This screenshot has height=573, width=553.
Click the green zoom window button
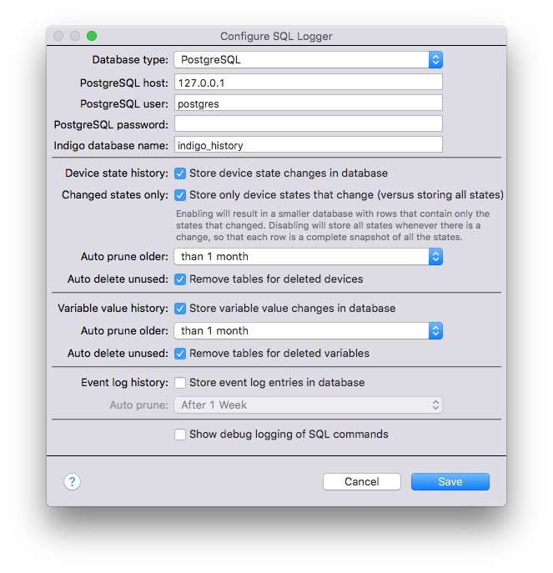tap(92, 36)
